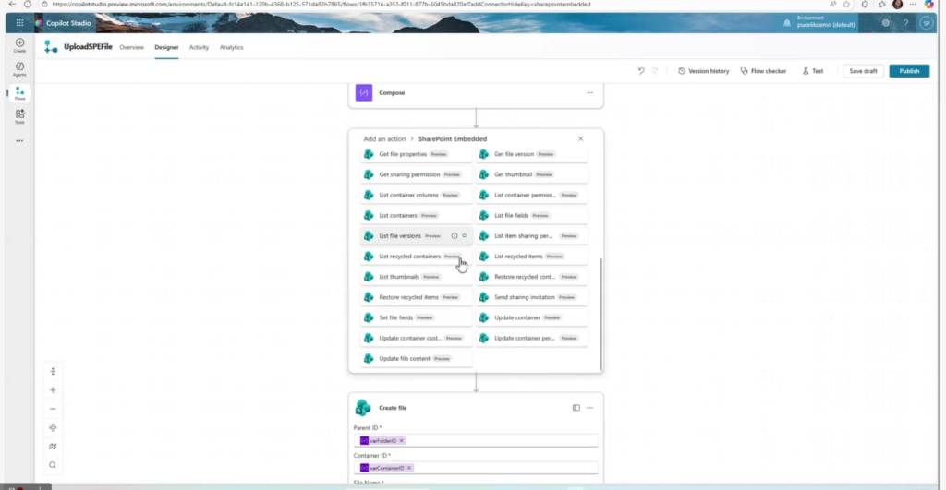Select the Update container action

click(531, 317)
